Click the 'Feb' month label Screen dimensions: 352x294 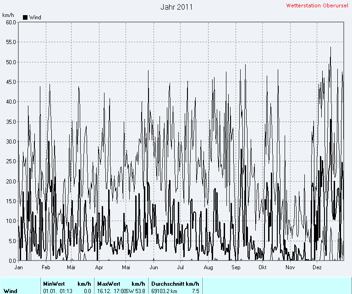click(46, 267)
